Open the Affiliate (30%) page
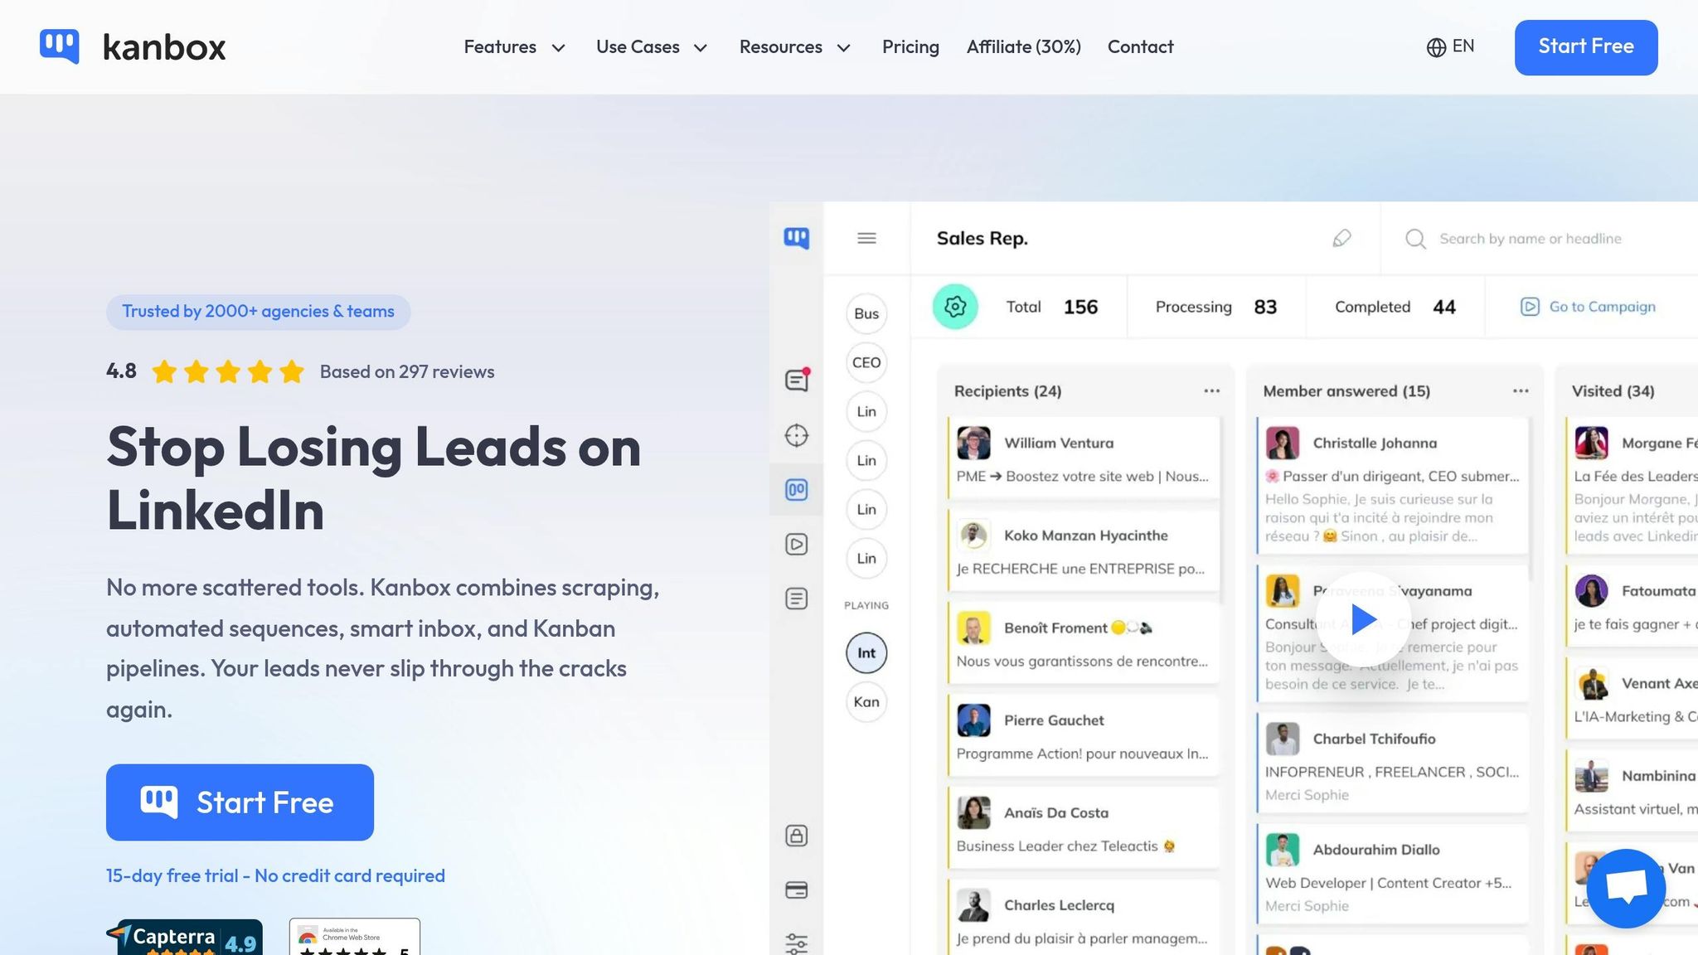This screenshot has height=955, width=1698. [1023, 47]
